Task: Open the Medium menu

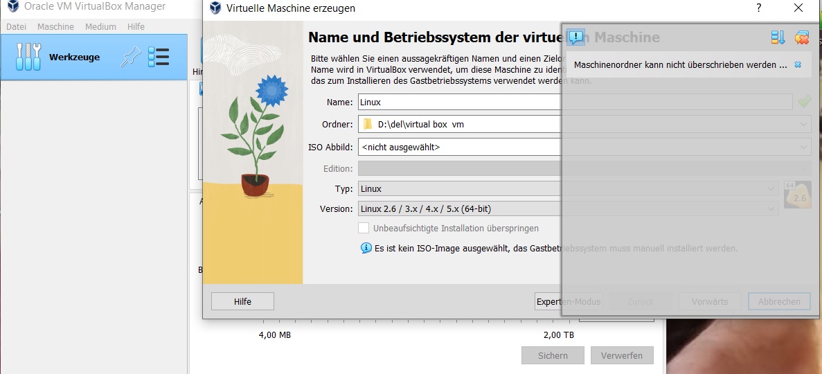Action: point(100,27)
